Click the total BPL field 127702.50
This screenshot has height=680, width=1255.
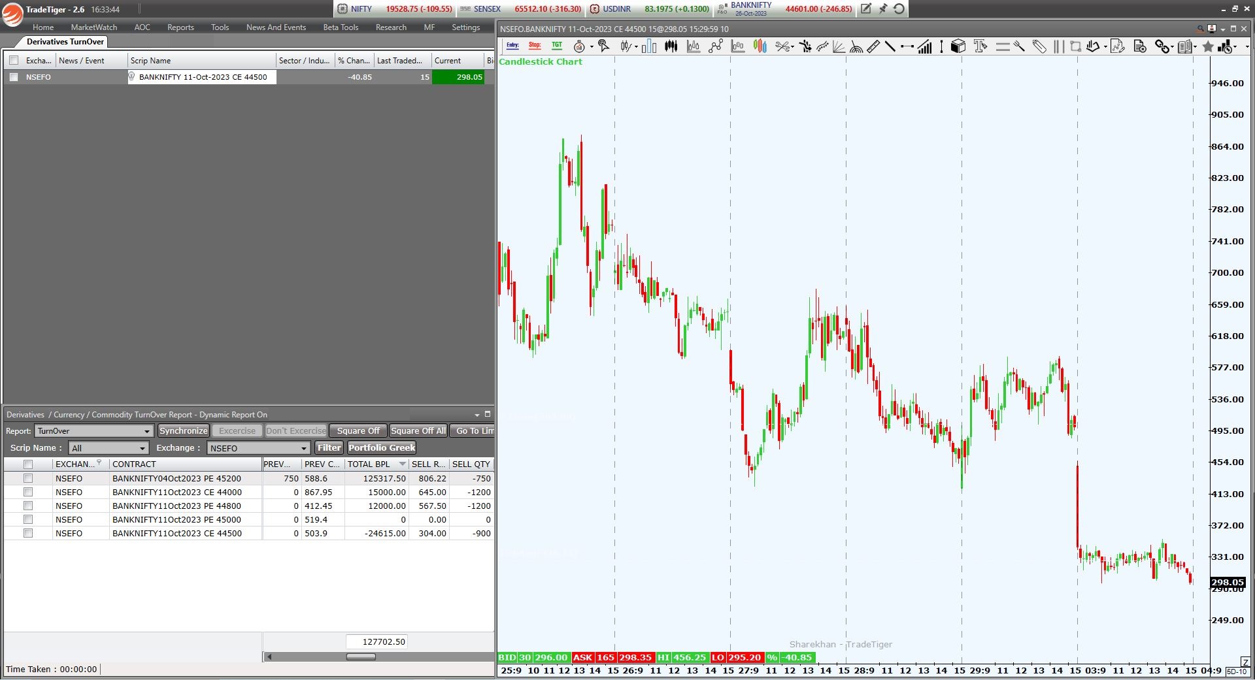pos(376,642)
